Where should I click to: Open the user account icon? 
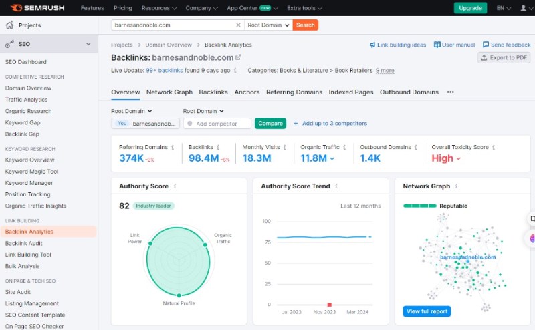click(x=523, y=8)
